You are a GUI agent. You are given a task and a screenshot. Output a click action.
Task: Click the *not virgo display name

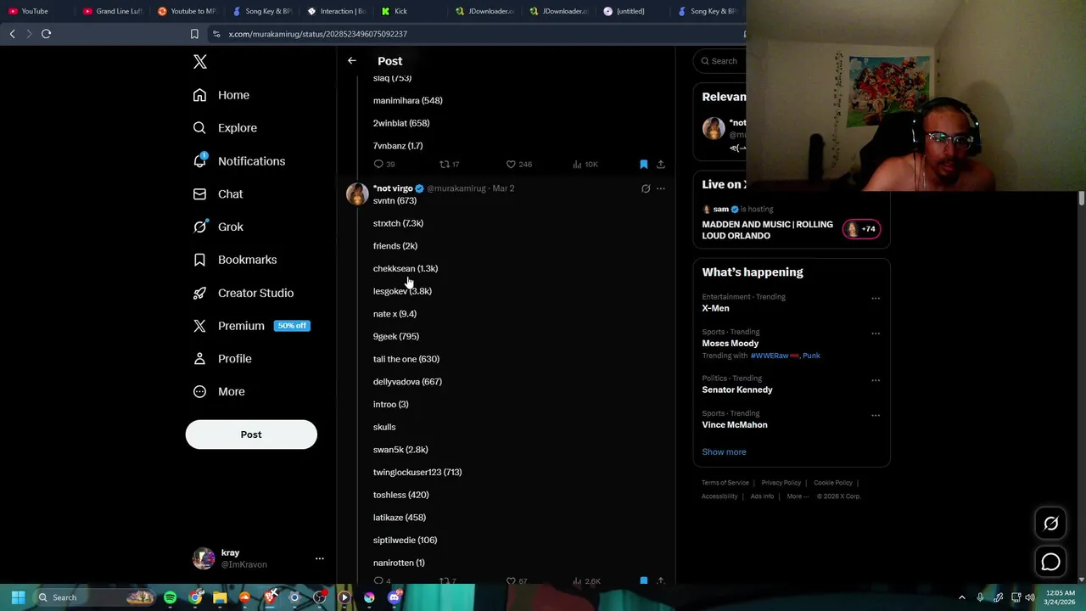[393, 188]
